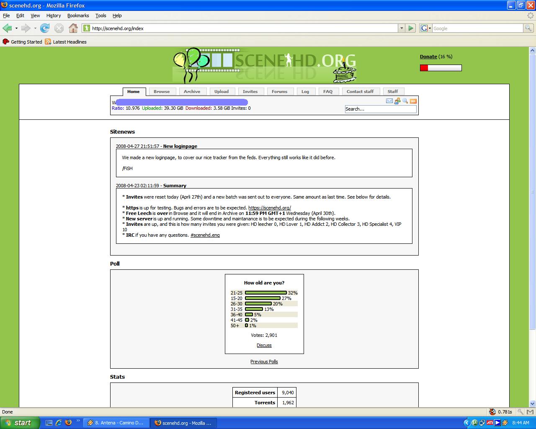
Task: Open the Previous Polls link
Action: coord(264,362)
